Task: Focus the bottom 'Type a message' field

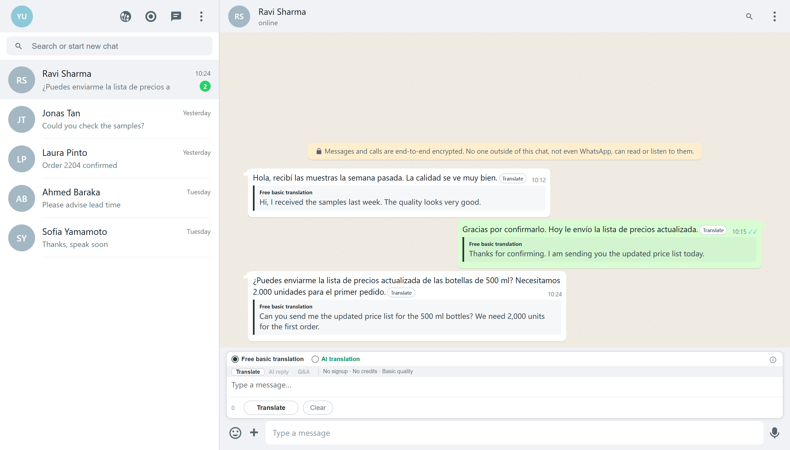Action: pyautogui.click(x=514, y=433)
